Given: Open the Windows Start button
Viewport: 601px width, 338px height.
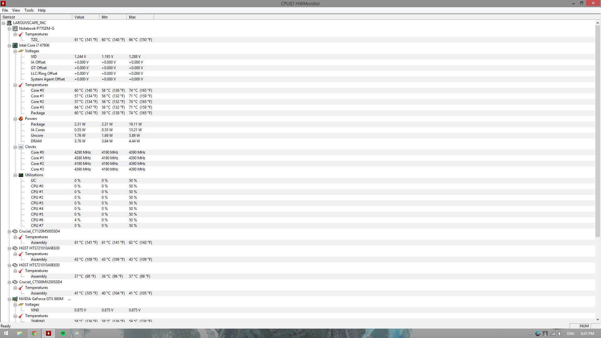Looking at the screenshot, I should (x=6, y=333).
